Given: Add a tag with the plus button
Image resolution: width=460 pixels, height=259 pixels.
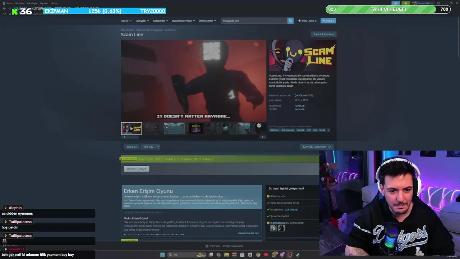Looking at the screenshot, I should coord(328,130).
